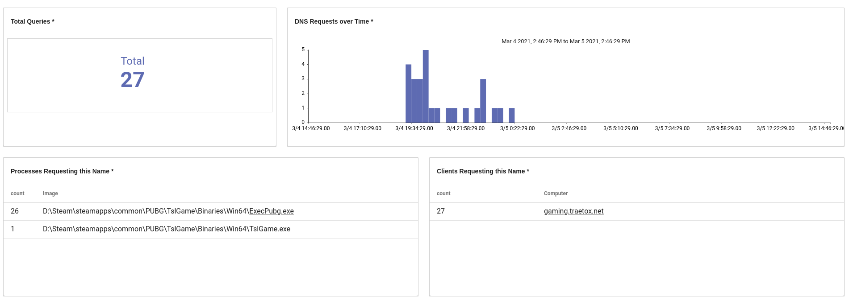This screenshot has height=300, width=849.
Task: Click the Clients Requesting this Name title
Action: click(x=483, y=171)
